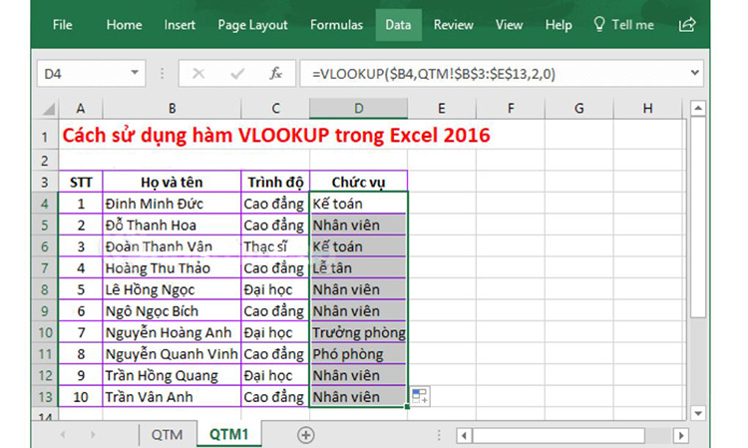The height and width of the screenshot is (448, 748).
Task: Open the Insert Function fx button
Action: (275, 74)
